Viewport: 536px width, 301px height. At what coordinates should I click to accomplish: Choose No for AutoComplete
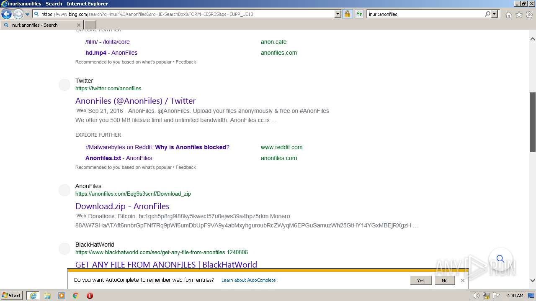pos(444,281)
